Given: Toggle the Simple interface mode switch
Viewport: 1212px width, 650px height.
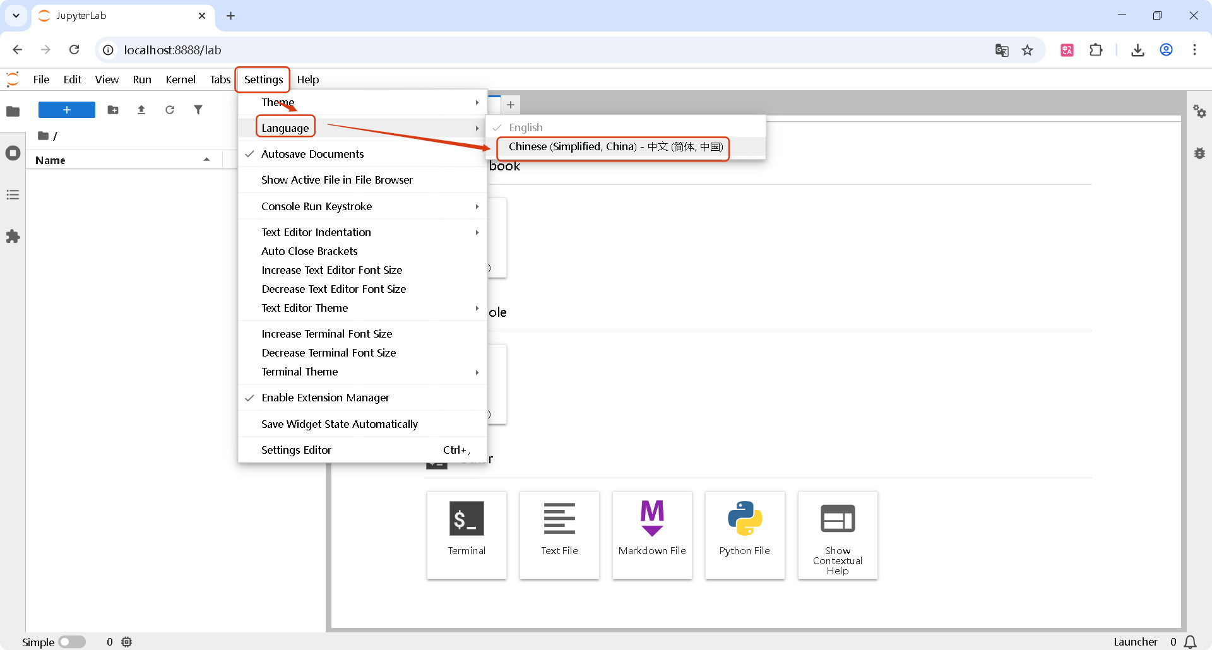Looking at the screenshot, I should click(x=72, y=642).
